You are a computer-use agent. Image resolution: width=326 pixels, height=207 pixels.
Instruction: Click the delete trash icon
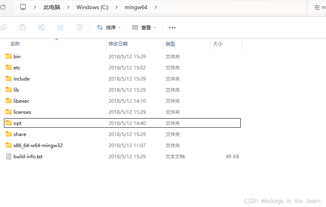pos(80,27)
